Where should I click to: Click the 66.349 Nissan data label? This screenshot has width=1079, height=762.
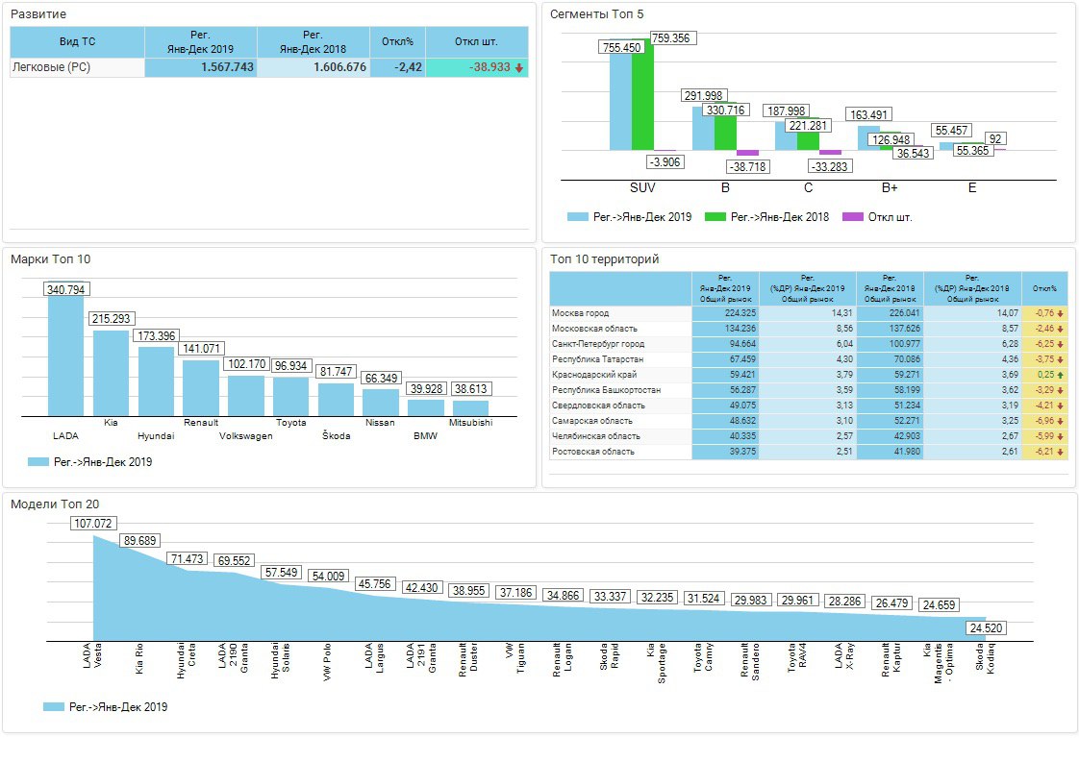(381, 379)
